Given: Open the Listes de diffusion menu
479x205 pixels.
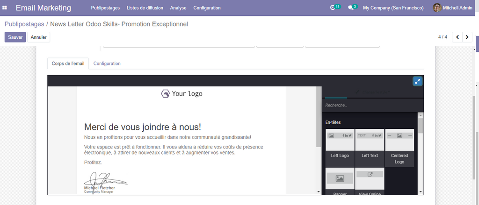Looking at the screenshot, I should 145,8.
